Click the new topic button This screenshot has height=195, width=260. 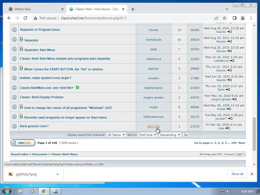(23, 143)
